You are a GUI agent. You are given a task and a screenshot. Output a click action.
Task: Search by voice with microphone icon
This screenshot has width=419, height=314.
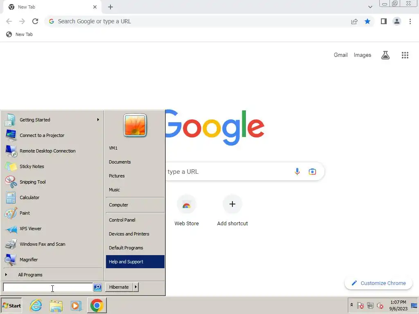[x=297, y=171]
